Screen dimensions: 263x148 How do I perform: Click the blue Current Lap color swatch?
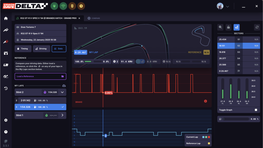[203, 137]
